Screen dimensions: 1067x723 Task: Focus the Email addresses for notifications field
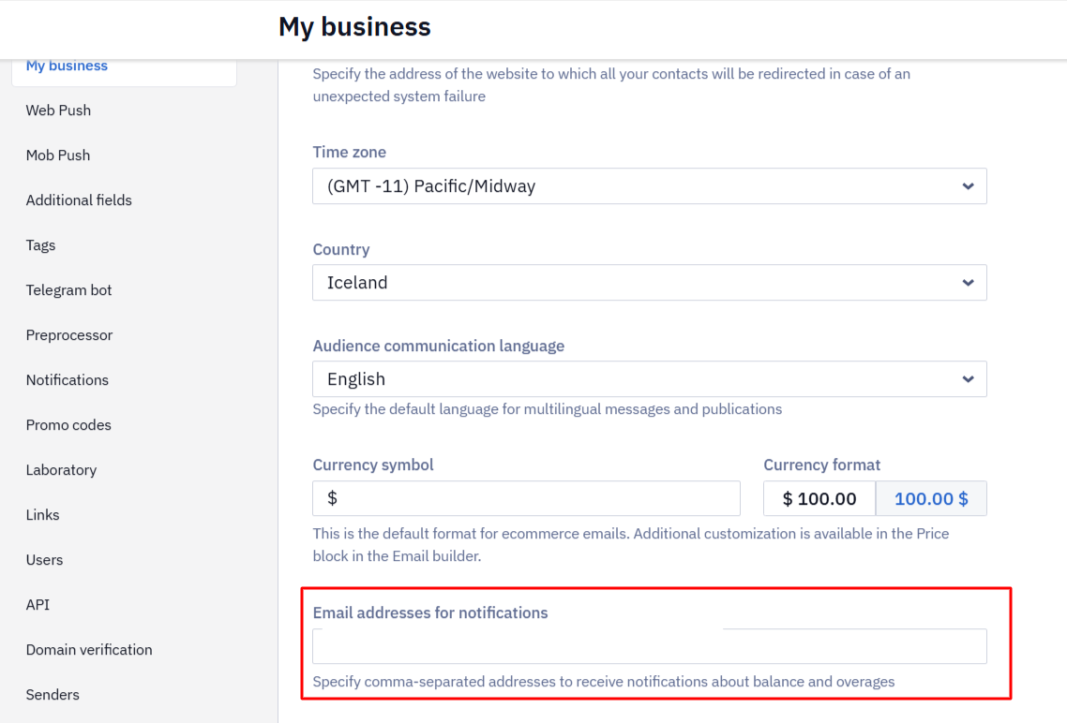(x=649, y=646)
